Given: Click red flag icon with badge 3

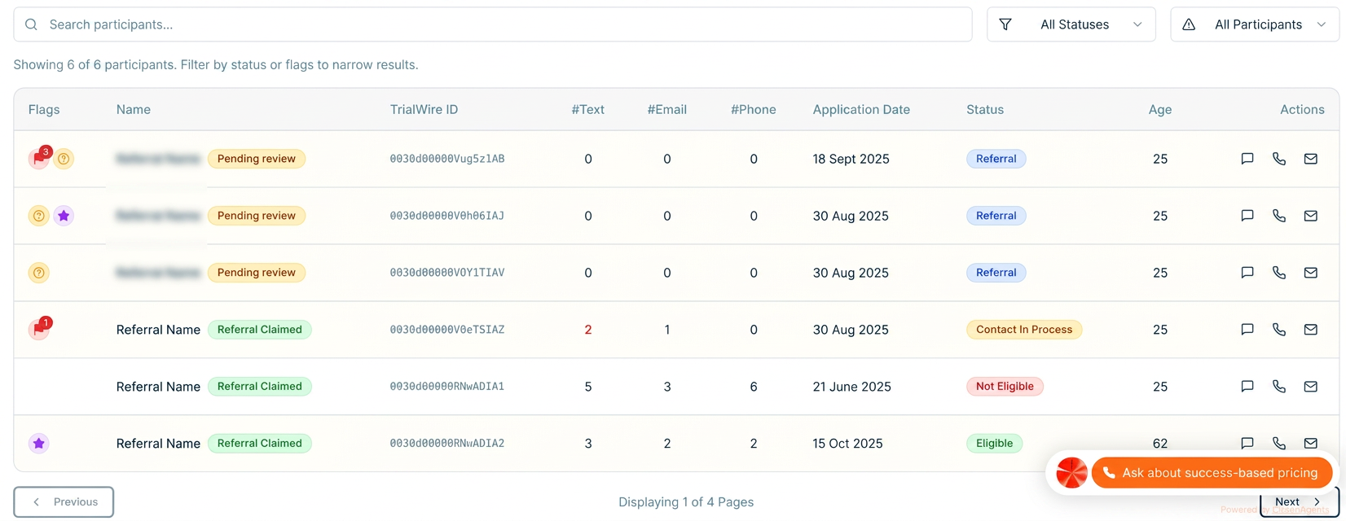Looking at the screenshot, I should click(x=39, y=158).
